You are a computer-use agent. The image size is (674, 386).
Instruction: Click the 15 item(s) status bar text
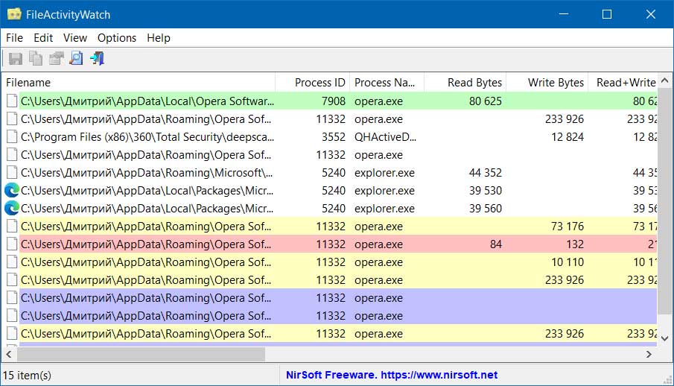point(27,376)
